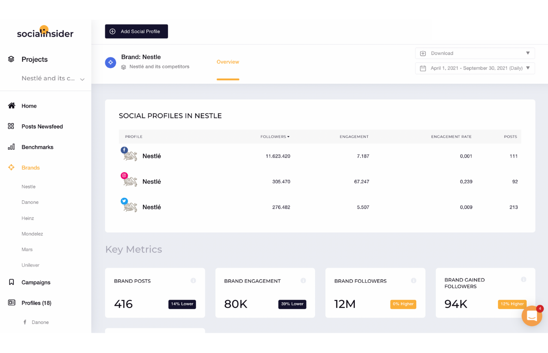The image size is (548, 353).
Task: Click the Brand Engagement value 80K
Action: pyautogui.click(x=236, y=304)
